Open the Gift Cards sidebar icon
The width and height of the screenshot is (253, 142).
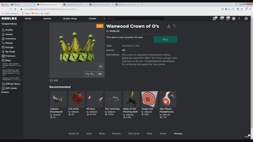tap(3, 88)
